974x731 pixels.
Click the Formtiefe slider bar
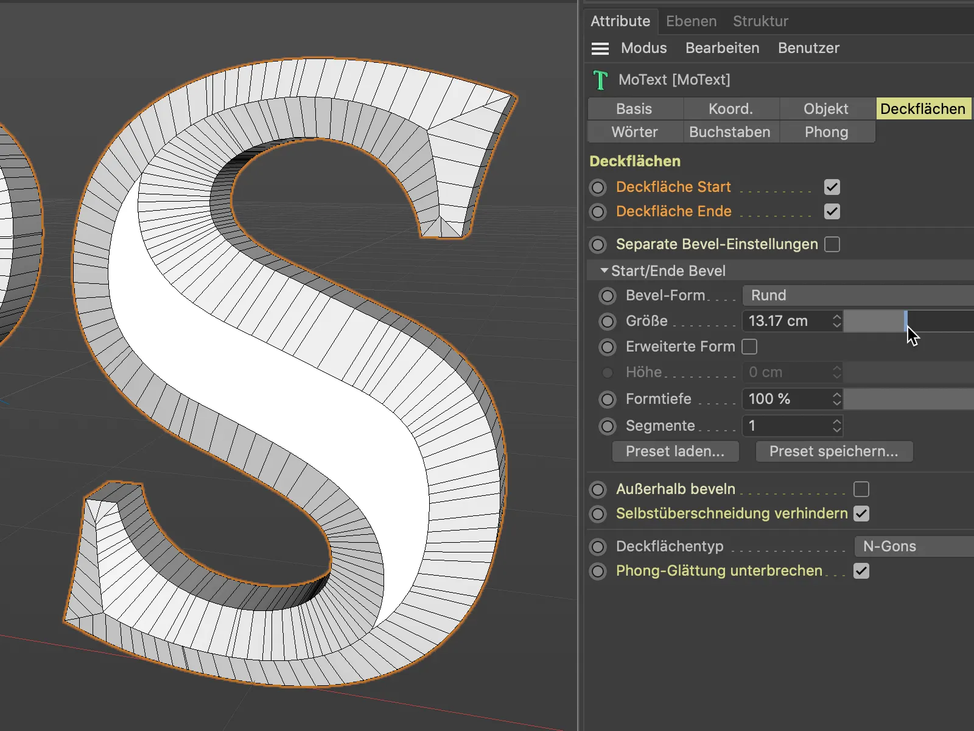click(908, 400)
